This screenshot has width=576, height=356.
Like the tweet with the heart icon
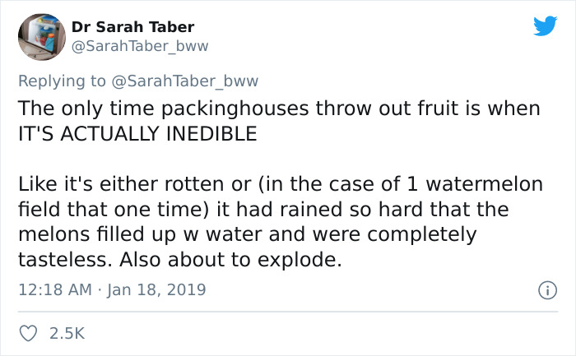(28, 334)
